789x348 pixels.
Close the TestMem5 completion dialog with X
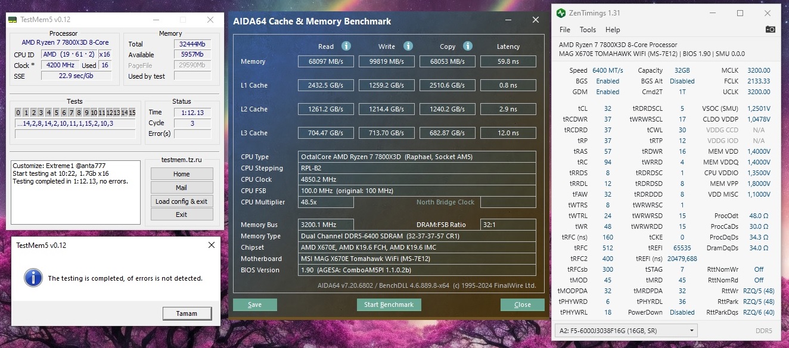(212, 245)
